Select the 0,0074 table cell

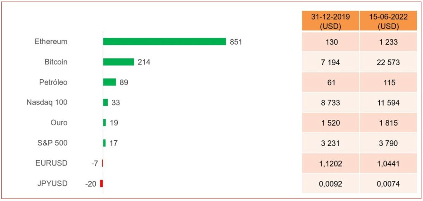pyautogui.click(x=388, y=184)
